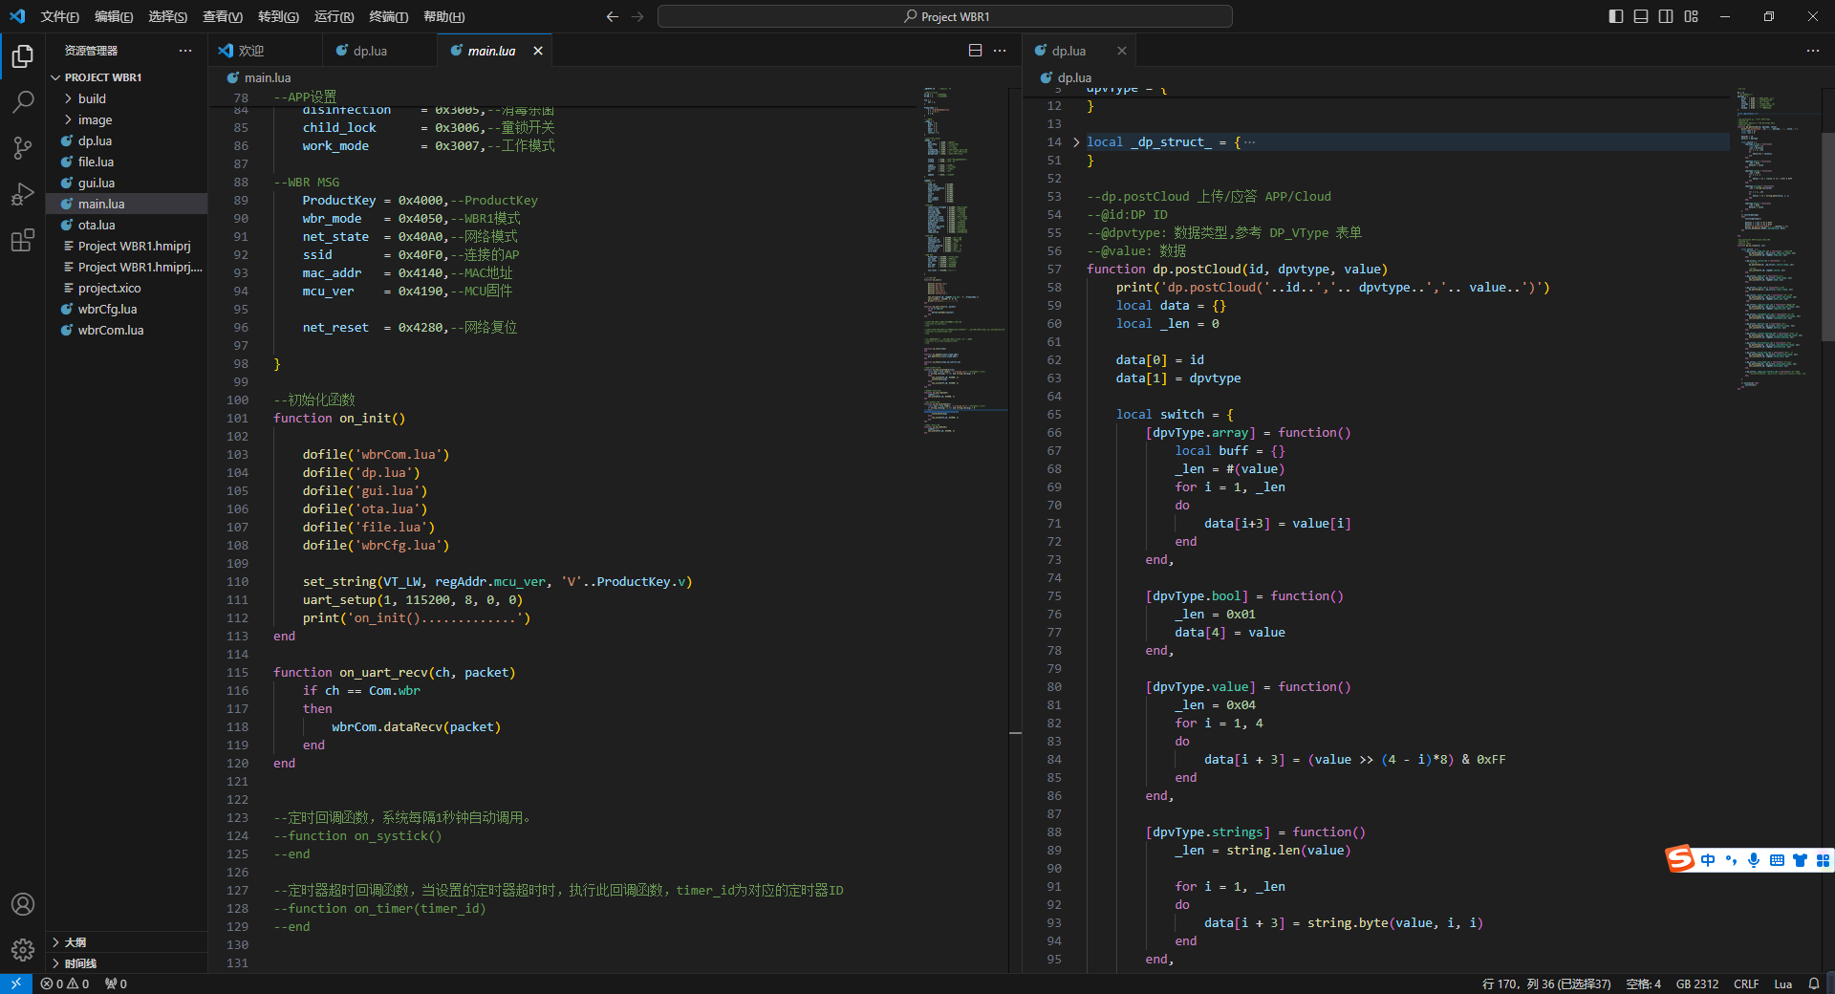Click Sogou toolbox grid icon
The height and width of the screenshot is (994, 1835).
click(1823, 860)
